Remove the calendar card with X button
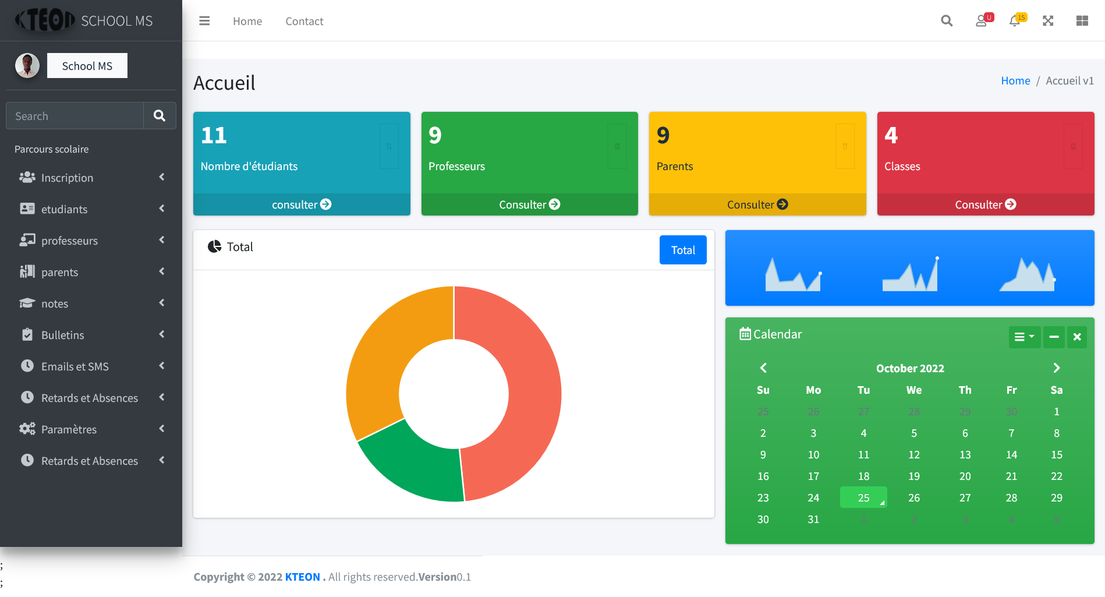 coord(1077,337)
